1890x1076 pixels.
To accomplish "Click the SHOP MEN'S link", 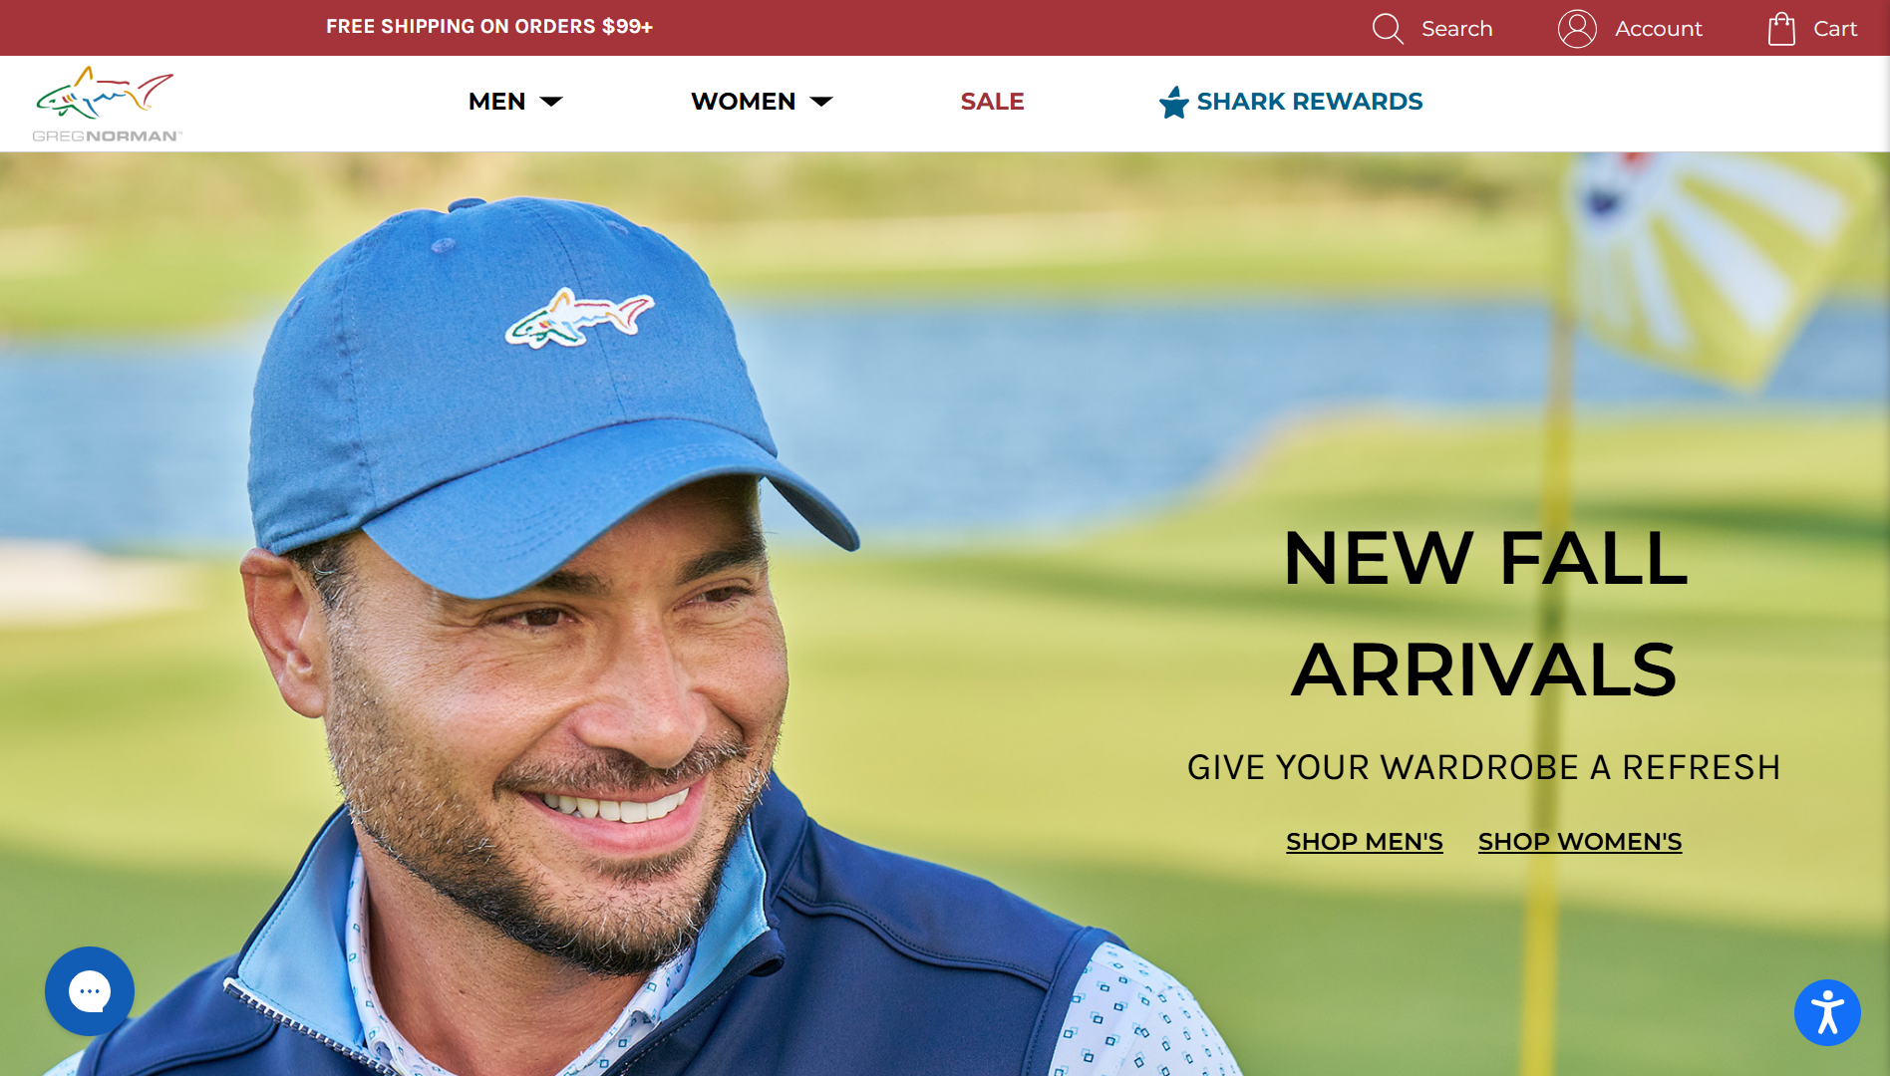I will coord(1365,842).
